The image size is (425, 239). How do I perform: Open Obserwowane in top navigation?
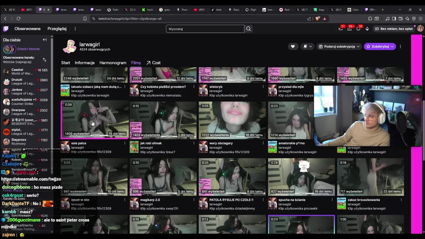coord(28,29)
